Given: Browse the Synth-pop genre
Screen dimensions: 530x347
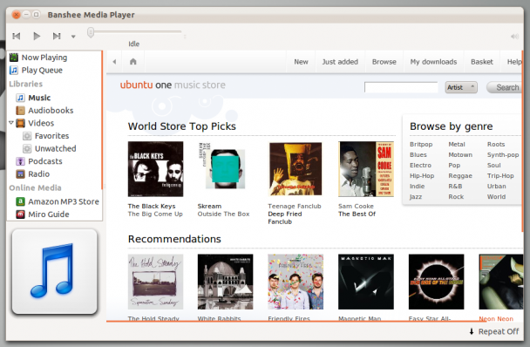Looking at the screenshot, I should pos(503,154).
